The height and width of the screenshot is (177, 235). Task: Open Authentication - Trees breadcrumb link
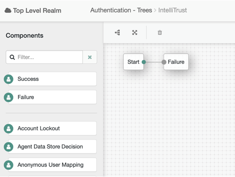coord(121,10)
